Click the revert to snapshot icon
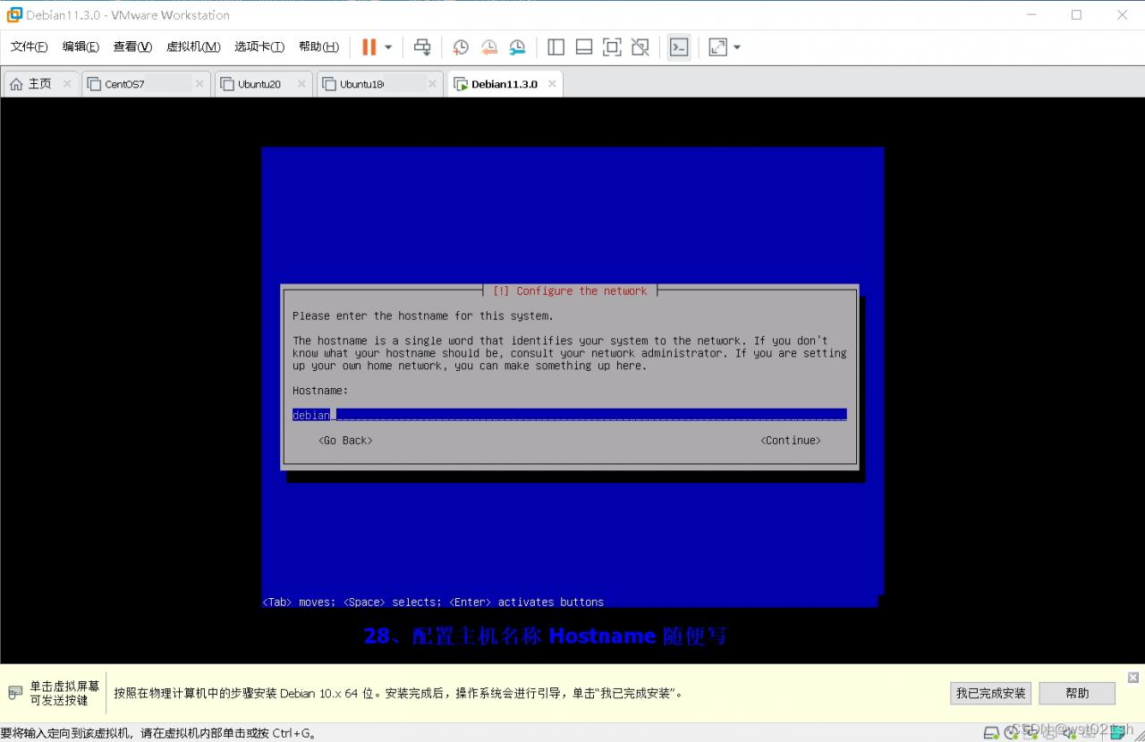This screenshot has width=1145, height=742. 489,47
